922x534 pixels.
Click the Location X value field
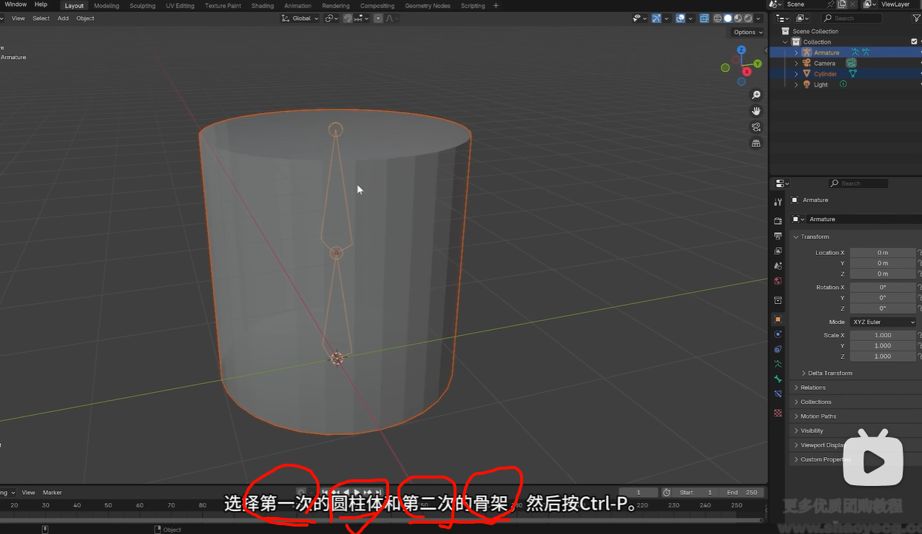[883, 253]
